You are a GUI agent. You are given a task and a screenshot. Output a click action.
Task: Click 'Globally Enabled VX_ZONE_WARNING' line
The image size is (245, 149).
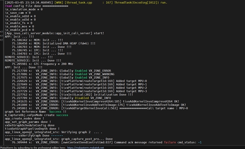pyautogui.click(x=63, y=74)
